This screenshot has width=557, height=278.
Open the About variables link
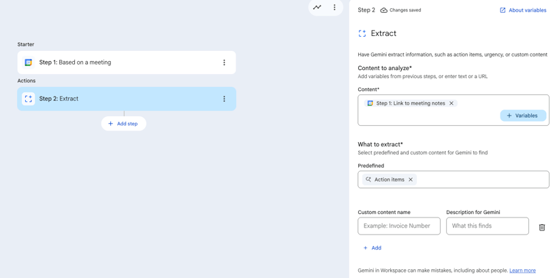coord(523,10)
